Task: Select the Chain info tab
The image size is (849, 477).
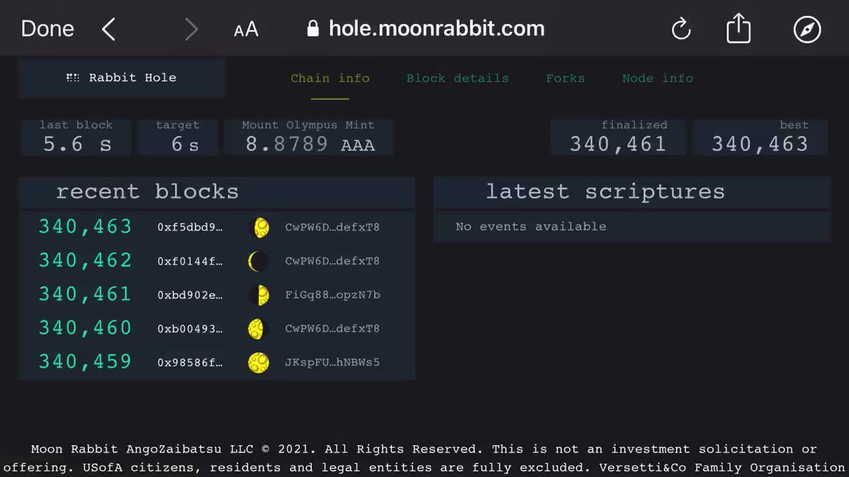Action: coord(330,78)
